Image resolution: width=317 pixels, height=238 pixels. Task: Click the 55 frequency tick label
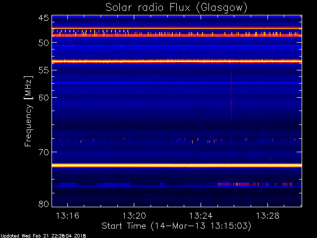click(x=44, y=70)
